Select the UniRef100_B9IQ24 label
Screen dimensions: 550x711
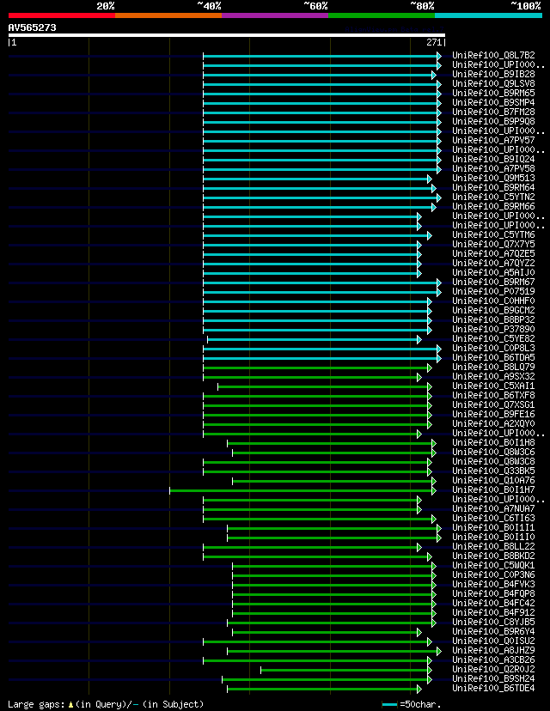tap(494, 160)
